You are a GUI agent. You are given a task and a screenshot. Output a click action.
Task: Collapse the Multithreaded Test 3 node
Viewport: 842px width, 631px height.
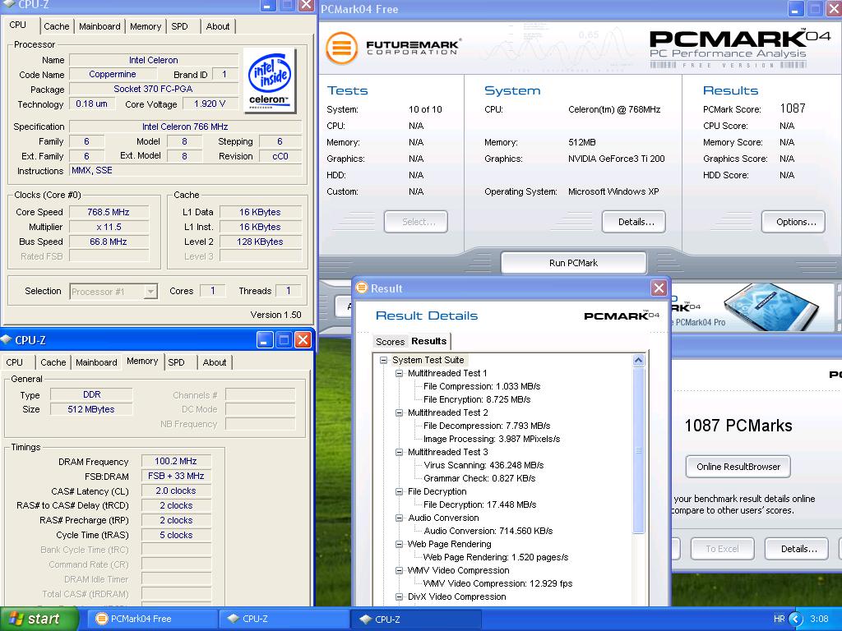(x=399, y=452)
